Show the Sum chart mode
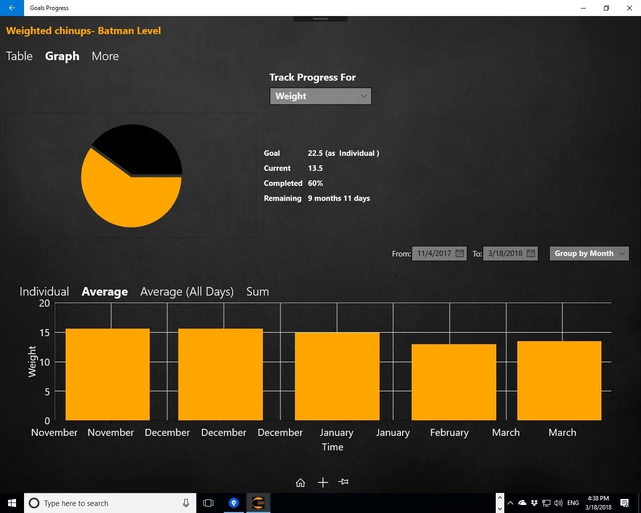641x513 pixels. point(257,292)
